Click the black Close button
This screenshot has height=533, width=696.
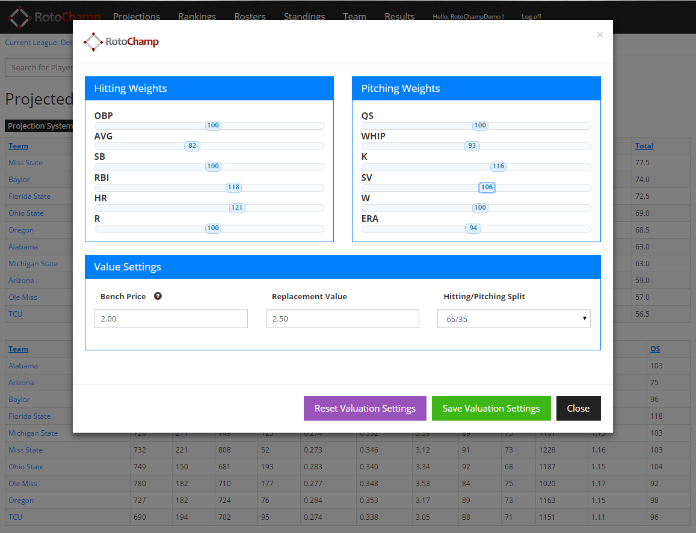[x=578, y=409]
